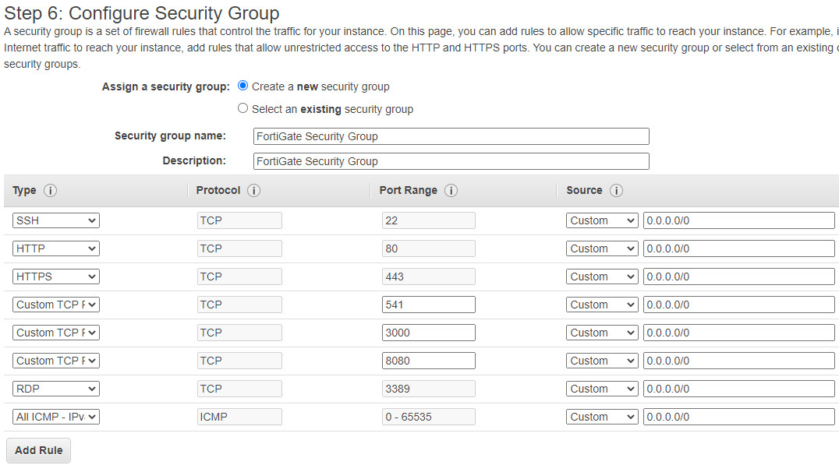This screenshot has width=839, height=465.
Task: Click the info icon beside Source header
Action: (x=617, y=190)
